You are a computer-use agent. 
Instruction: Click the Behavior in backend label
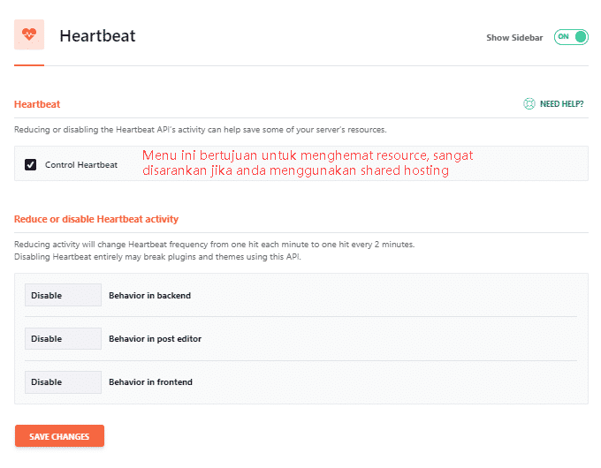coord(150,295)
